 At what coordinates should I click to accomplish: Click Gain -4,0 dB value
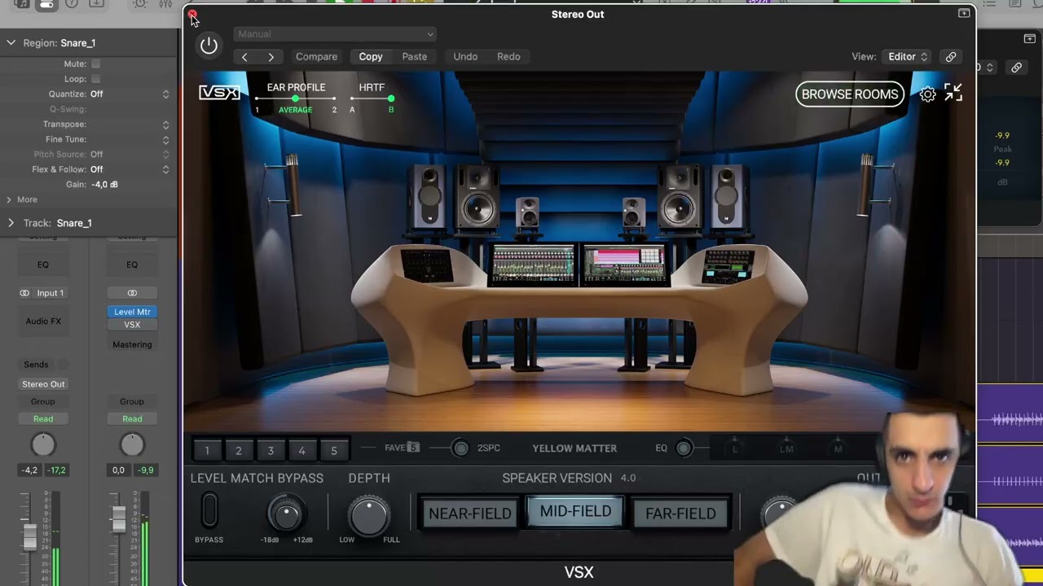103,185
